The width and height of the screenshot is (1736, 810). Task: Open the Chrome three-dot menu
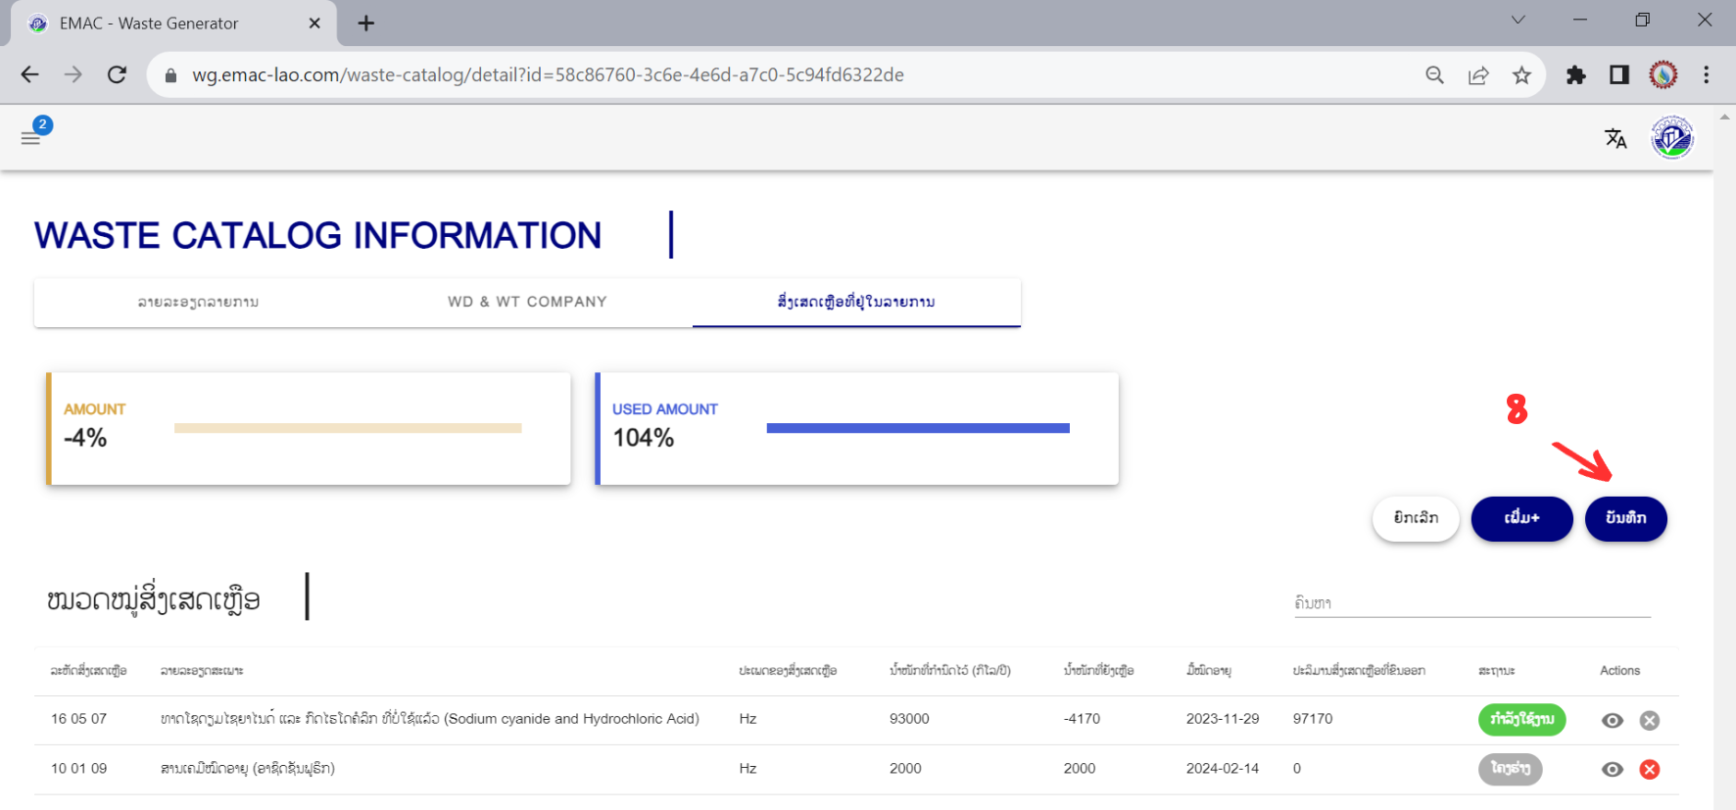point(1706,75)
